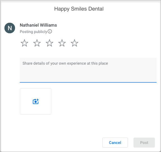Click the Posting publicly label
Screen dimensions: 161x152
pos(33,32)
